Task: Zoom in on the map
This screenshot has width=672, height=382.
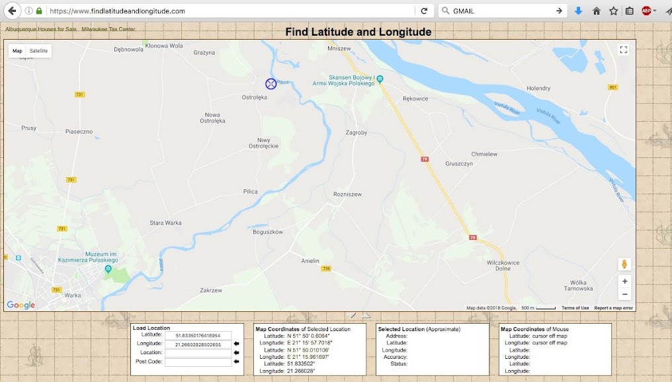Action: pyautogui.click(x=624, y=281)
